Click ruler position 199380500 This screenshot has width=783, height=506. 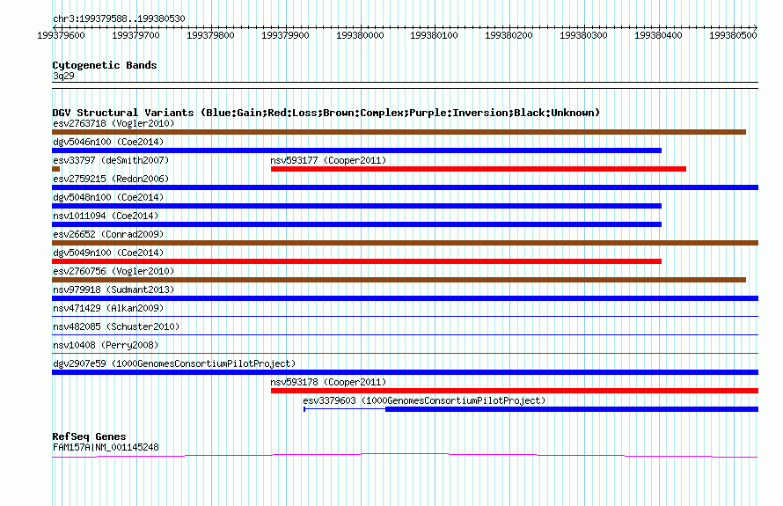(733, 35)
